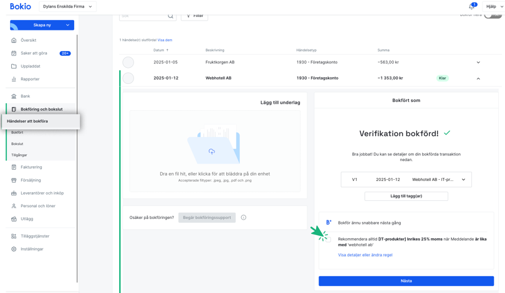Toggle the Bokför flera switch
Image resolution: width=505 pixels, height=293 pixels.
(492, 15)
